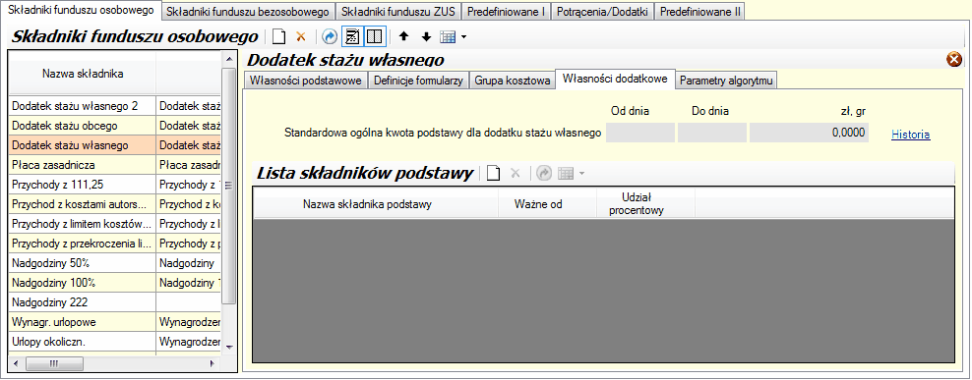This screenshot has width=972, height=380.
Task: Open greyed dropdown arrow in Lista składników toolbar
Action: coord(581,174)
